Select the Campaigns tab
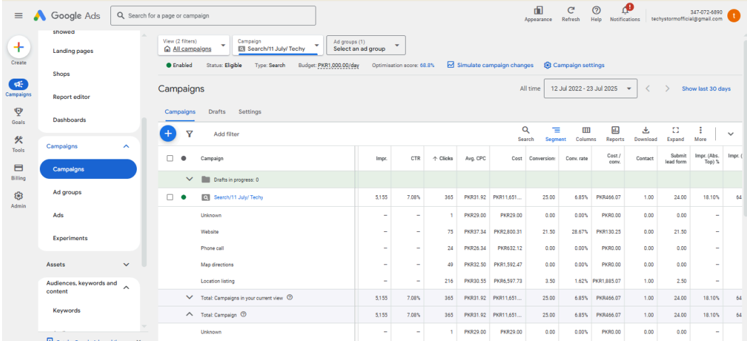747x341 pixels. pyautogui.click(x=180, y=112)
